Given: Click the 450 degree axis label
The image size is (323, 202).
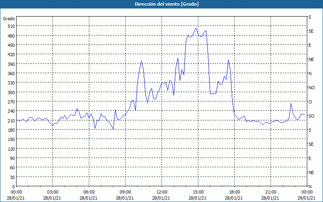Looking at the screenshot, I should [12, 45].
